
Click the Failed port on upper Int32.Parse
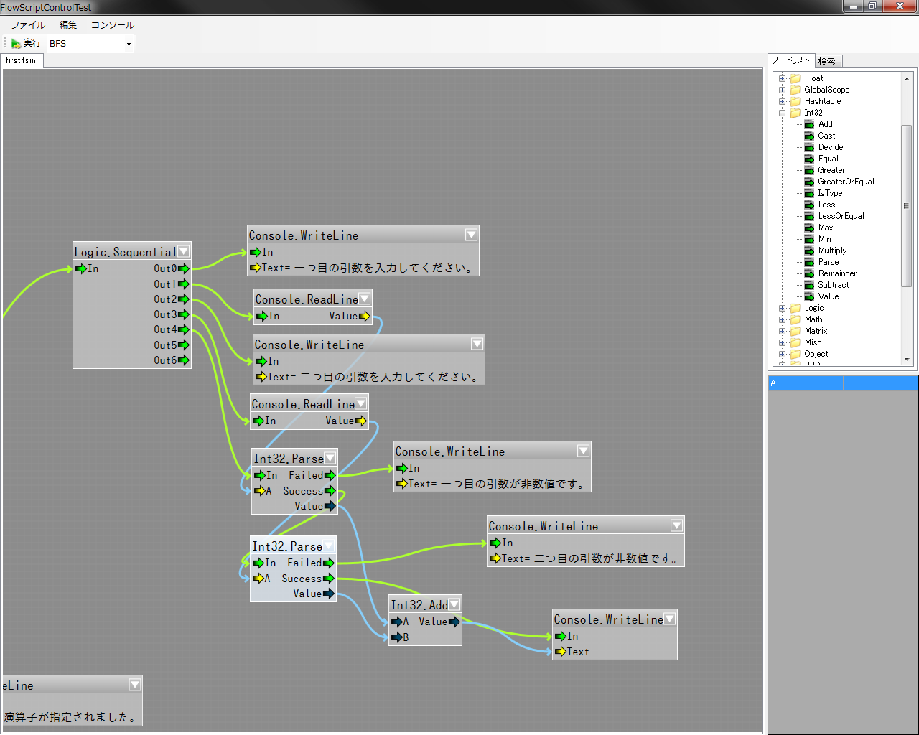330,475
